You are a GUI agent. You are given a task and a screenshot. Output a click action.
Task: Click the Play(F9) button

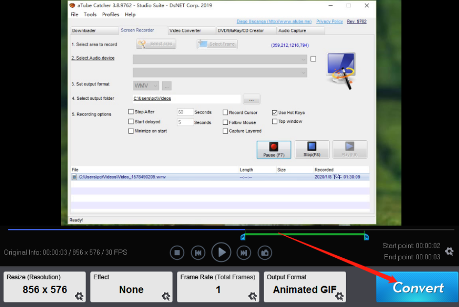(350, 150)
